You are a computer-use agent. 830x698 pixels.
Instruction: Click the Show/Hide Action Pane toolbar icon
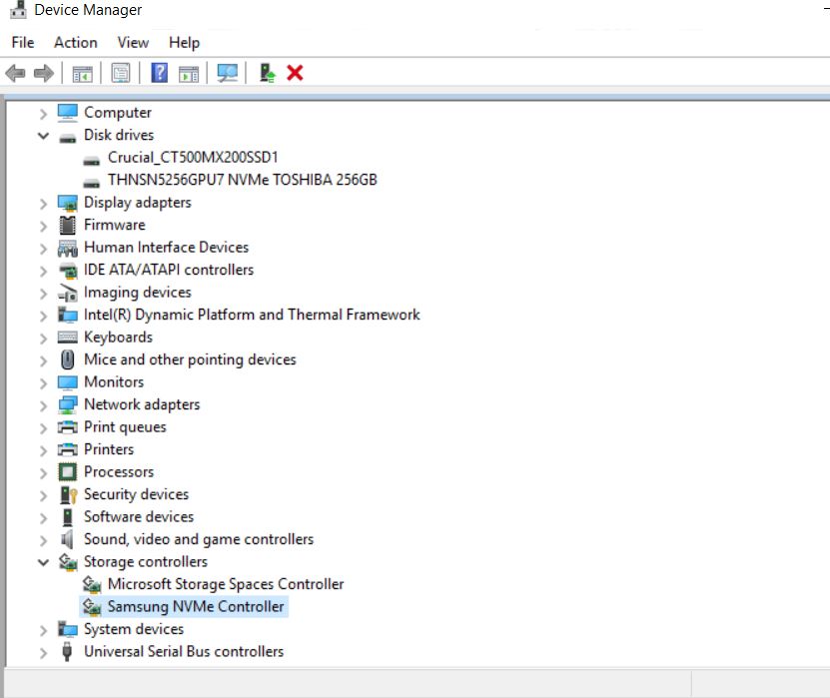coord(189,73)
